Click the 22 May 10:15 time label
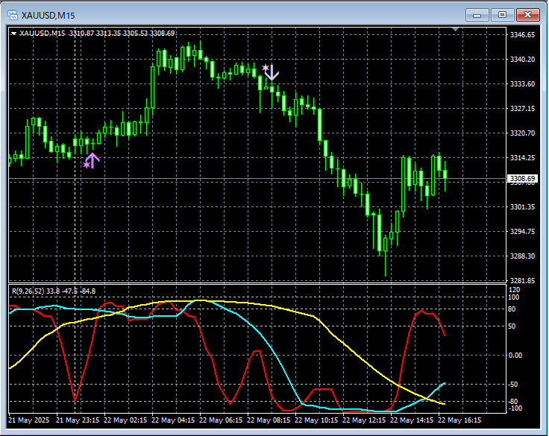 (316, 420)
